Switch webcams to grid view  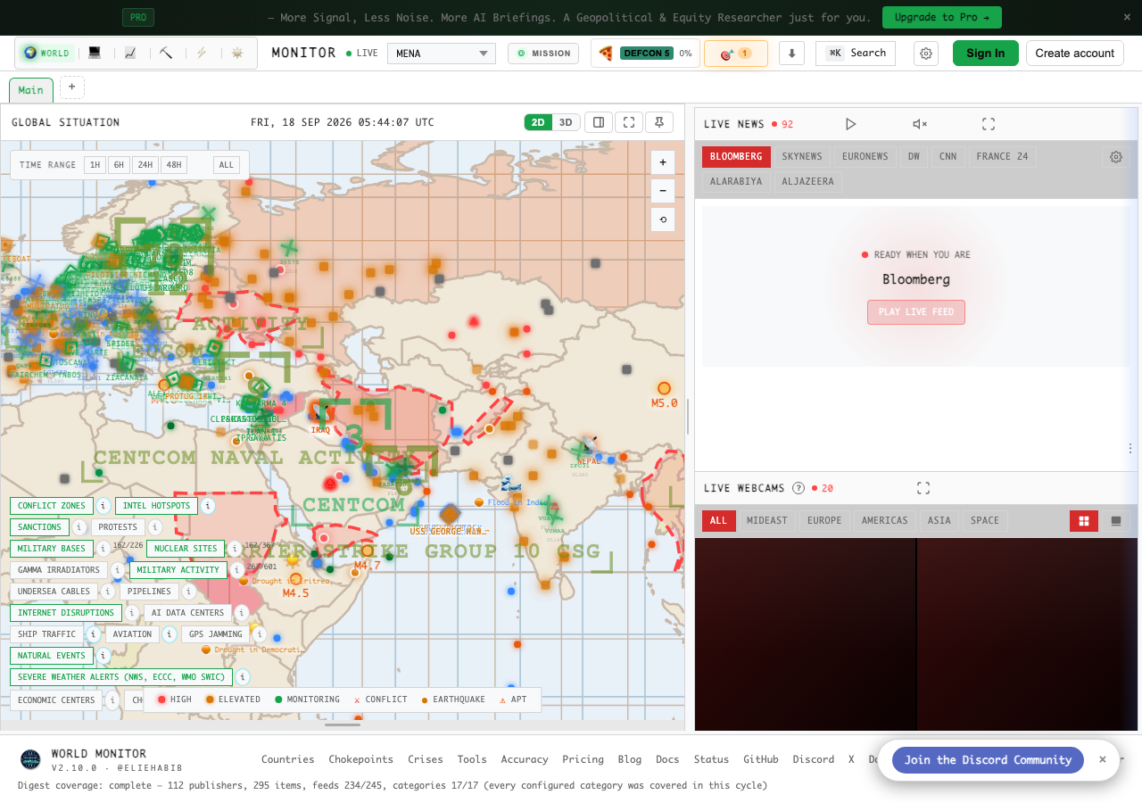(x=1084, y=521)
